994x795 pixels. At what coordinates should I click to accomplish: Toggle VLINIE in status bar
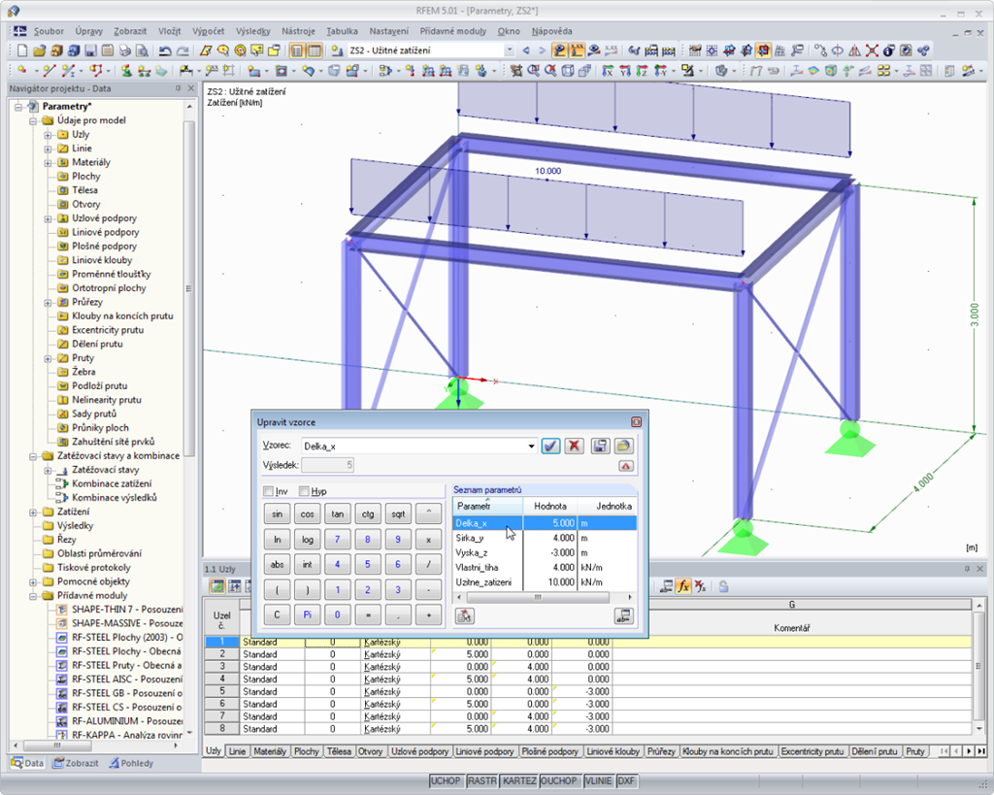(598, 781)
